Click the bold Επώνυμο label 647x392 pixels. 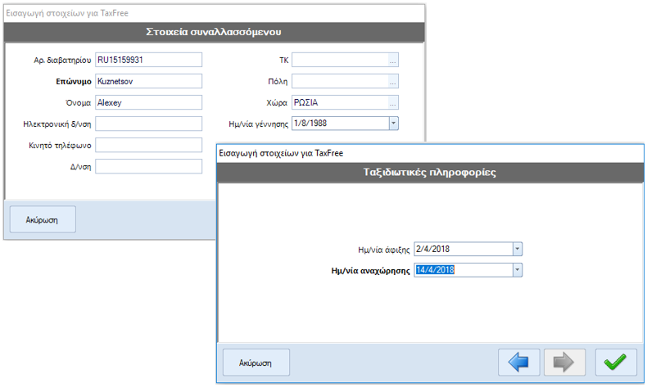74,82
